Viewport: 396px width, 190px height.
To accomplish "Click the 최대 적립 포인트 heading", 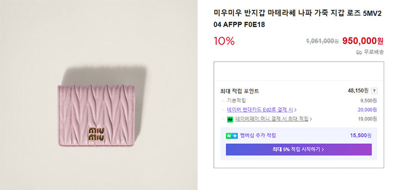I will click(240, 91).
